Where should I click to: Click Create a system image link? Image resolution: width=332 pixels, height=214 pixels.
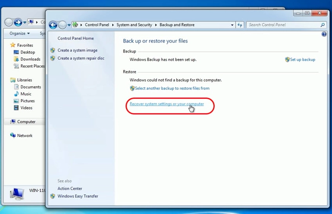click(77, 50)
